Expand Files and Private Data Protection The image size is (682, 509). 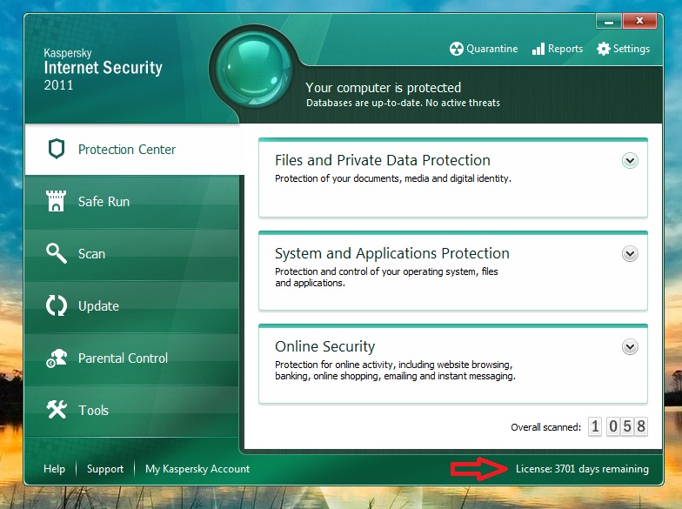(x=631, y=160)
